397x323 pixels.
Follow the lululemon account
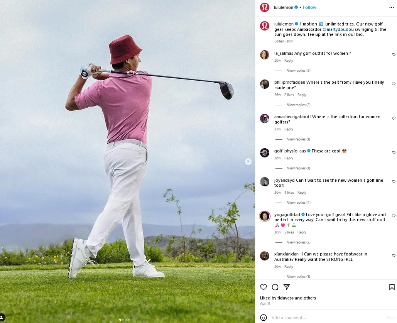(x=309, y=7)
